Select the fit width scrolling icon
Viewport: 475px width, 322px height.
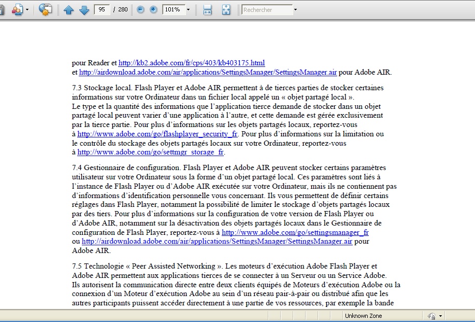pos(207,10)
